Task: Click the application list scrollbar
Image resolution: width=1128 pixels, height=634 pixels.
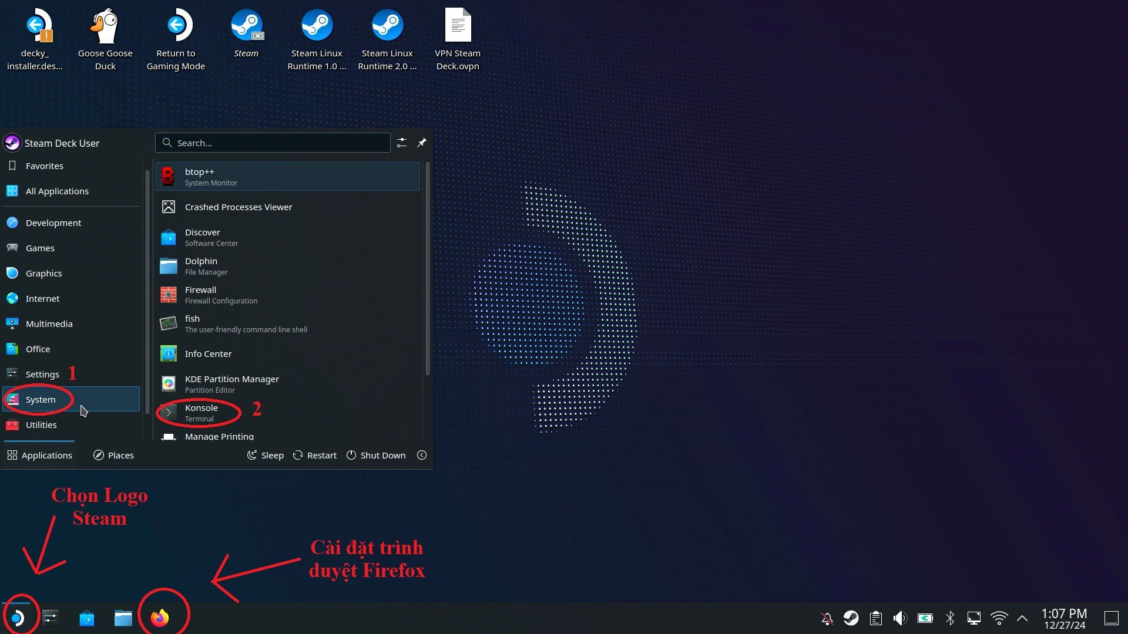Action: coord(427,269)
